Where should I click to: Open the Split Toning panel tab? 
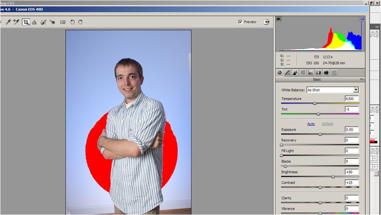pos(311,73)
